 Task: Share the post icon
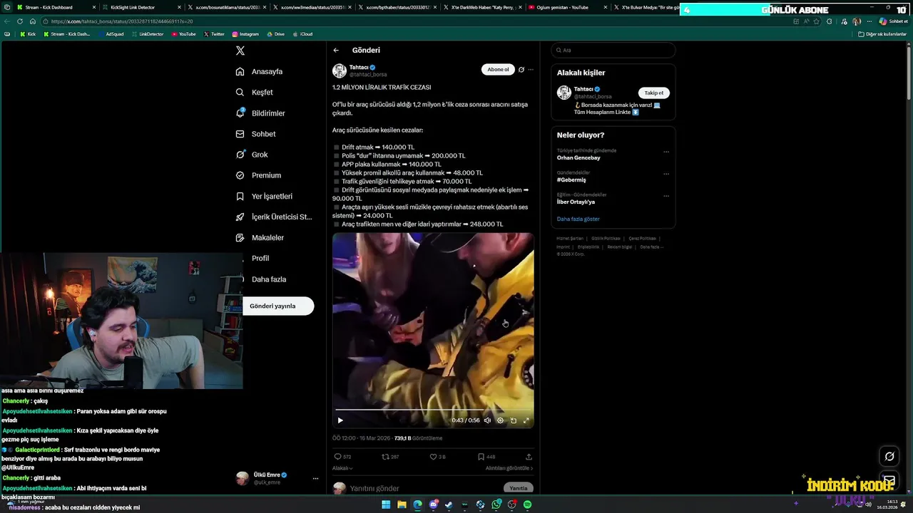(x=529, y=457)
